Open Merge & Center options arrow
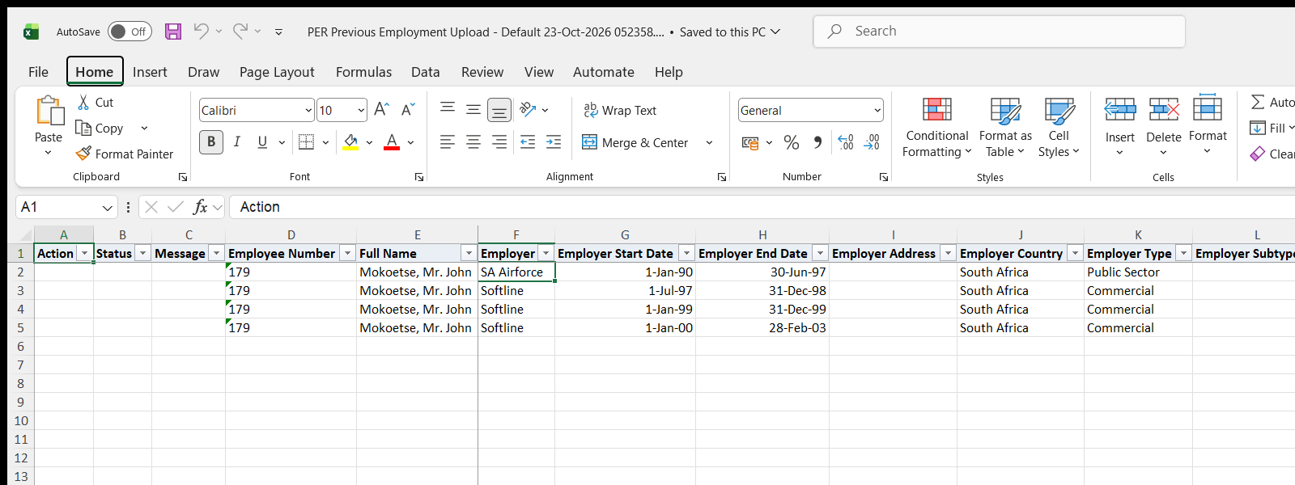This screenshot has width=1295, height=485. (x=709, y=143)
